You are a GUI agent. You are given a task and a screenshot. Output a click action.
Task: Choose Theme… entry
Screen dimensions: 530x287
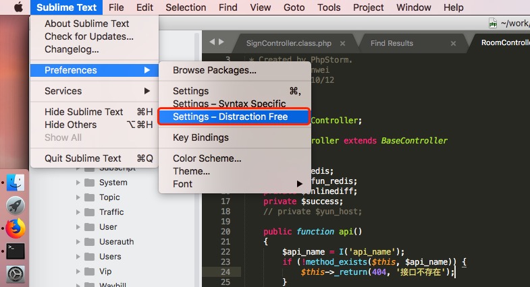235,171
